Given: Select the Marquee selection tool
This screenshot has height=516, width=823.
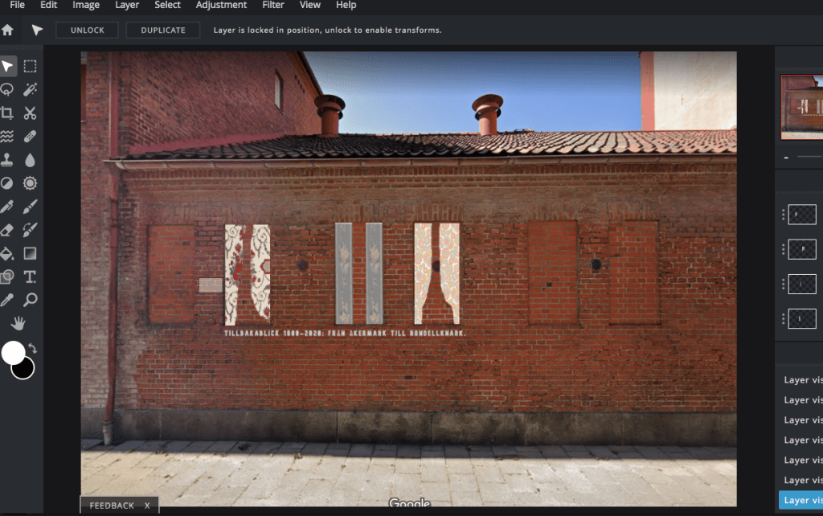Looking at the screenshot, I should pos(30,66).
